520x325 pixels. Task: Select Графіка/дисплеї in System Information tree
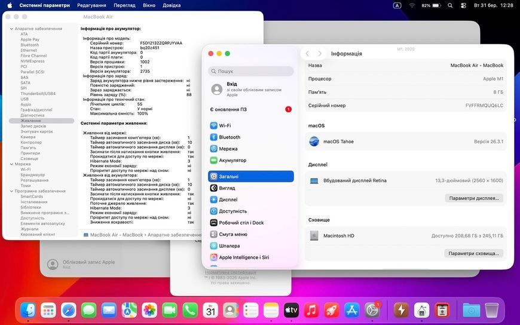click(x=36, y=110)
